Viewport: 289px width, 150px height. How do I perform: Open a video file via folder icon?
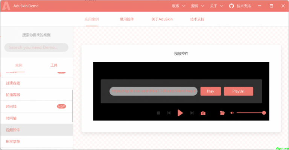tap(222, 113)
